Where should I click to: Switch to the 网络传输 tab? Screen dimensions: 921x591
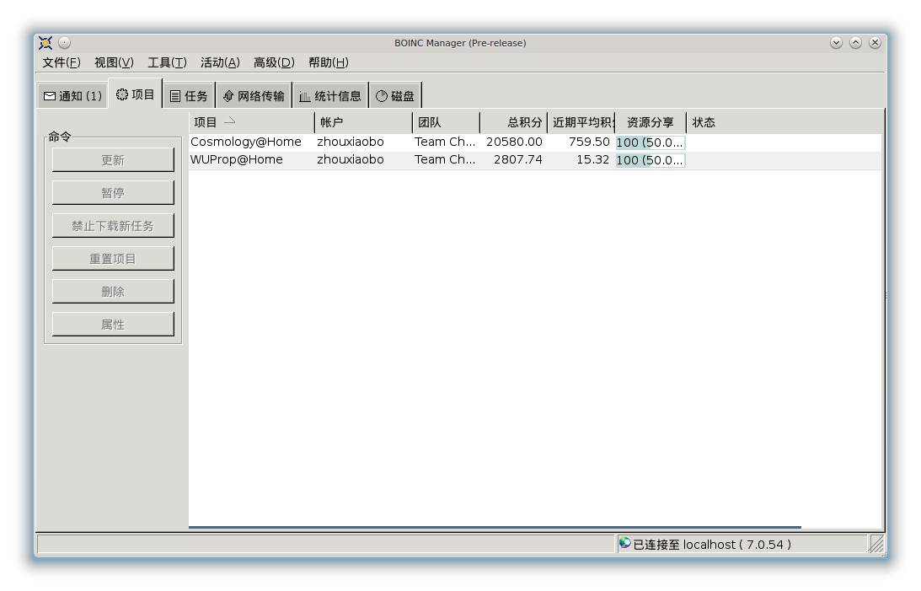[254, 96]
